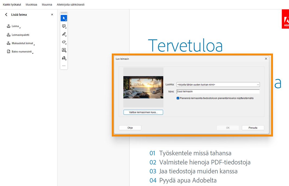289x186 pixels.
Task: Click the sunset stamp preview thumbnail
Action: coord(143,87)
